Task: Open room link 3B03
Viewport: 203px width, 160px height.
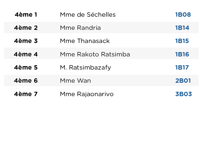Action: tap(184, 94)
